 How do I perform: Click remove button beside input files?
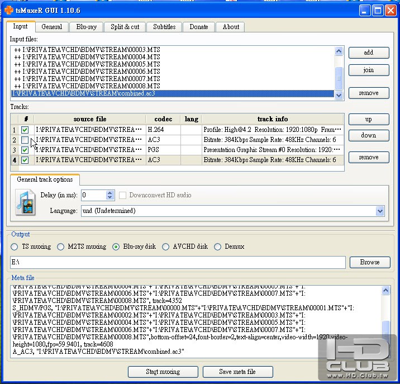(369, 93)
